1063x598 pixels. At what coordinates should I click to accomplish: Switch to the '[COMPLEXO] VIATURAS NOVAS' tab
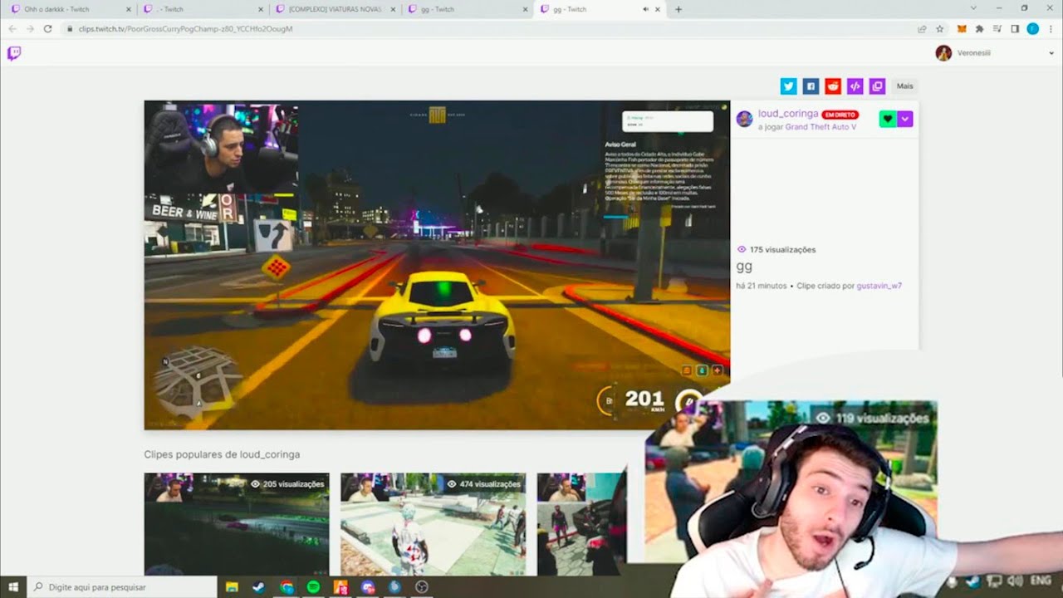[x=336, y=9]
